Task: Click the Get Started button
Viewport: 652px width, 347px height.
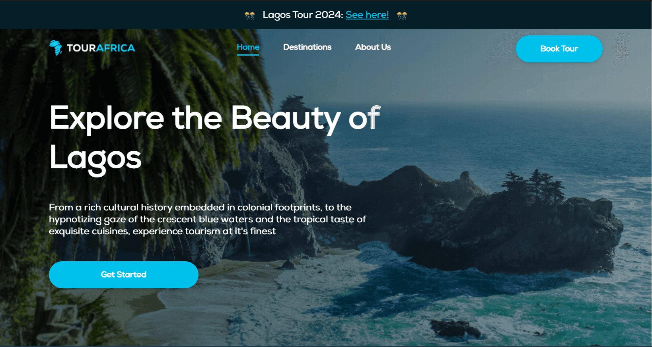Action: click(123, 274)
